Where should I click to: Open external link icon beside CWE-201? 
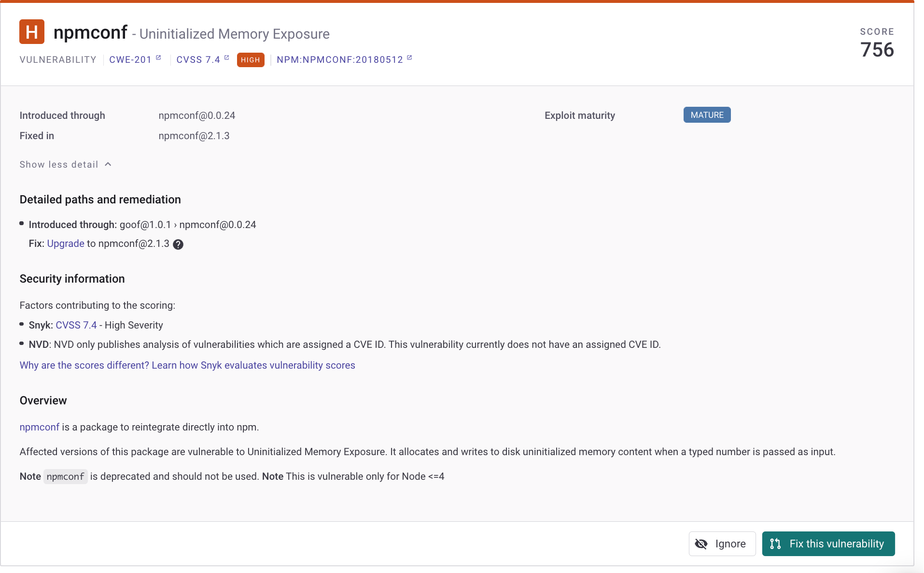coord(158,57)
